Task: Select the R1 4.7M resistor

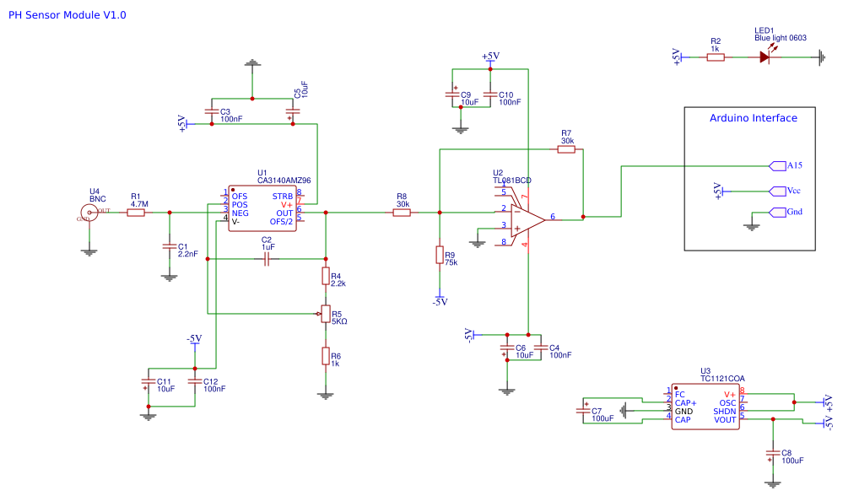Action: click(137, 211)
